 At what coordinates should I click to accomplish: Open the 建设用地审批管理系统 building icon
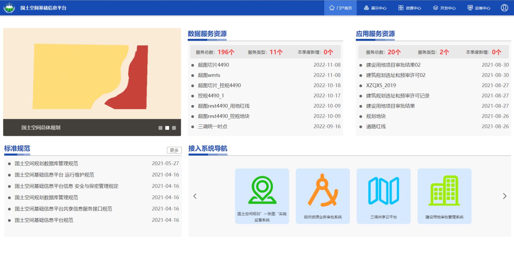(444, 191)
